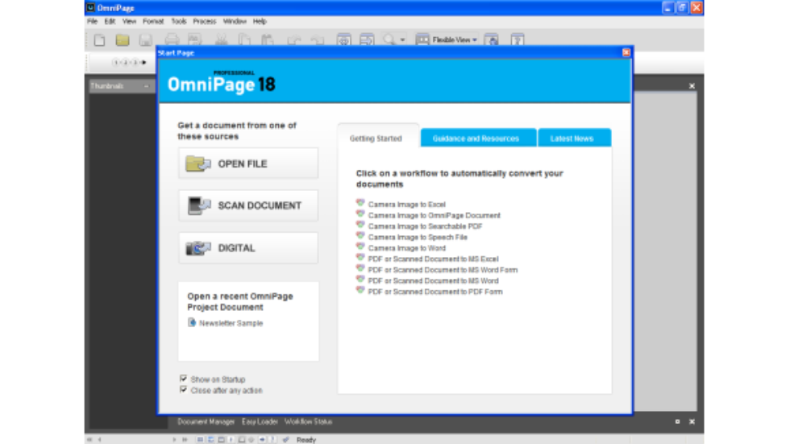The height and width of the screenshot is (444, 790).
Task: Collapse the Thumbnails panel dropdown arrow
Action: point(147,86)
